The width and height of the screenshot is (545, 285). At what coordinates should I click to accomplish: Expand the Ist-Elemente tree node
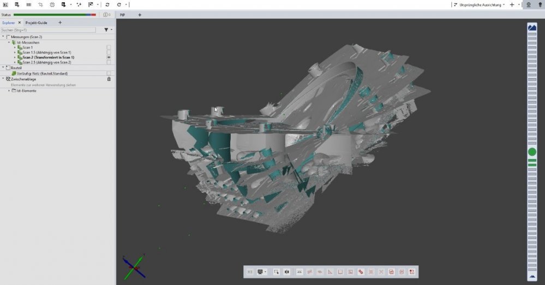pos(9,91)
